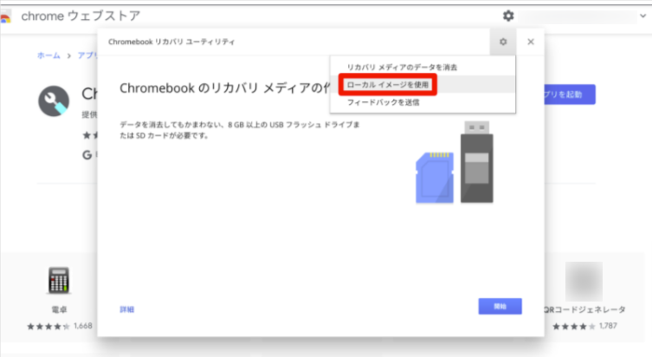Click the blue 開始 button
Screen dimensions: 652x357
click(x=500, y=306)
